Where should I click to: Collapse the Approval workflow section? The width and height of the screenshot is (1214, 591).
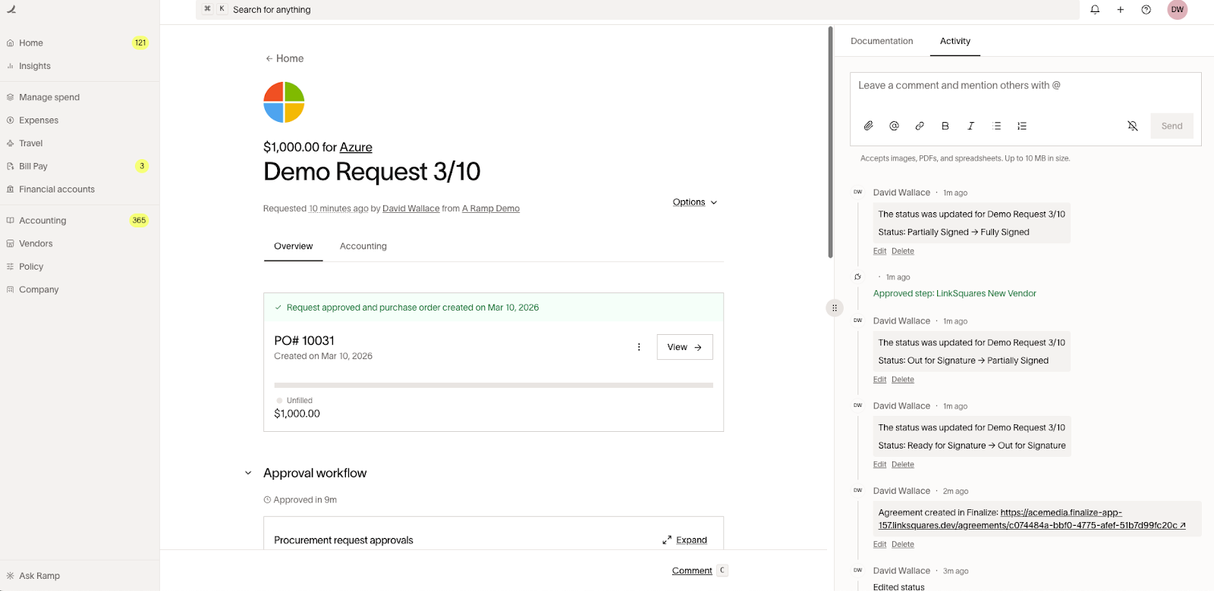coord(248,473)
